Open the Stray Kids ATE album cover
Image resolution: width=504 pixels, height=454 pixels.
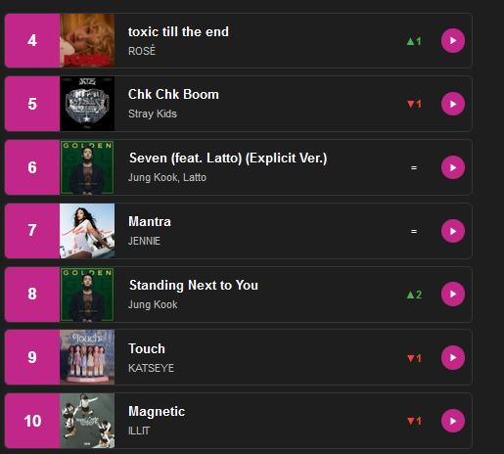tap(87, 104)
